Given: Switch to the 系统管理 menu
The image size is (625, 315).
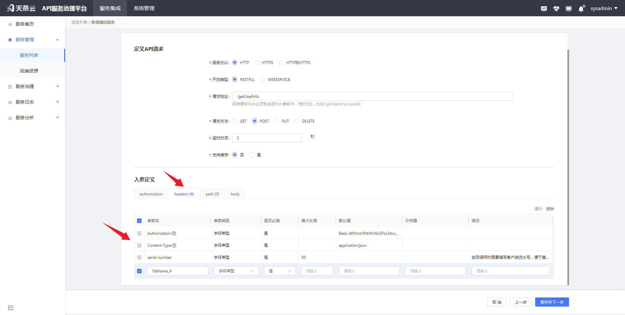Looking at the screenshot, I should pos(144,8).
